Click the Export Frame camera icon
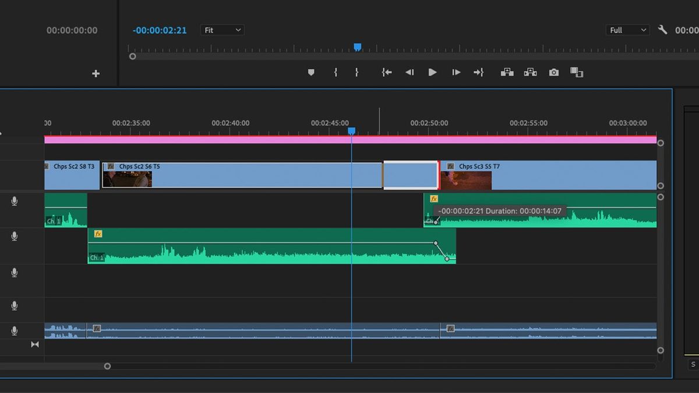 (x=553, y=72)
